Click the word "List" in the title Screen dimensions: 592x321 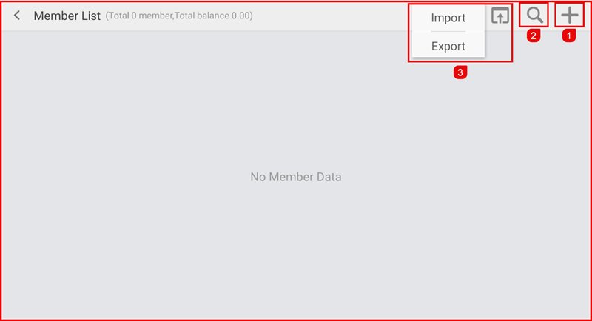(91, 16)
